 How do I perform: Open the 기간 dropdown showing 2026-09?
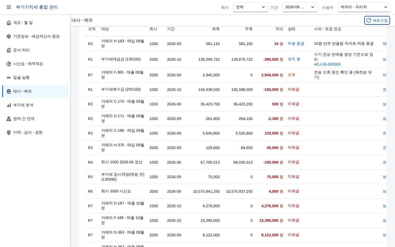300,7
